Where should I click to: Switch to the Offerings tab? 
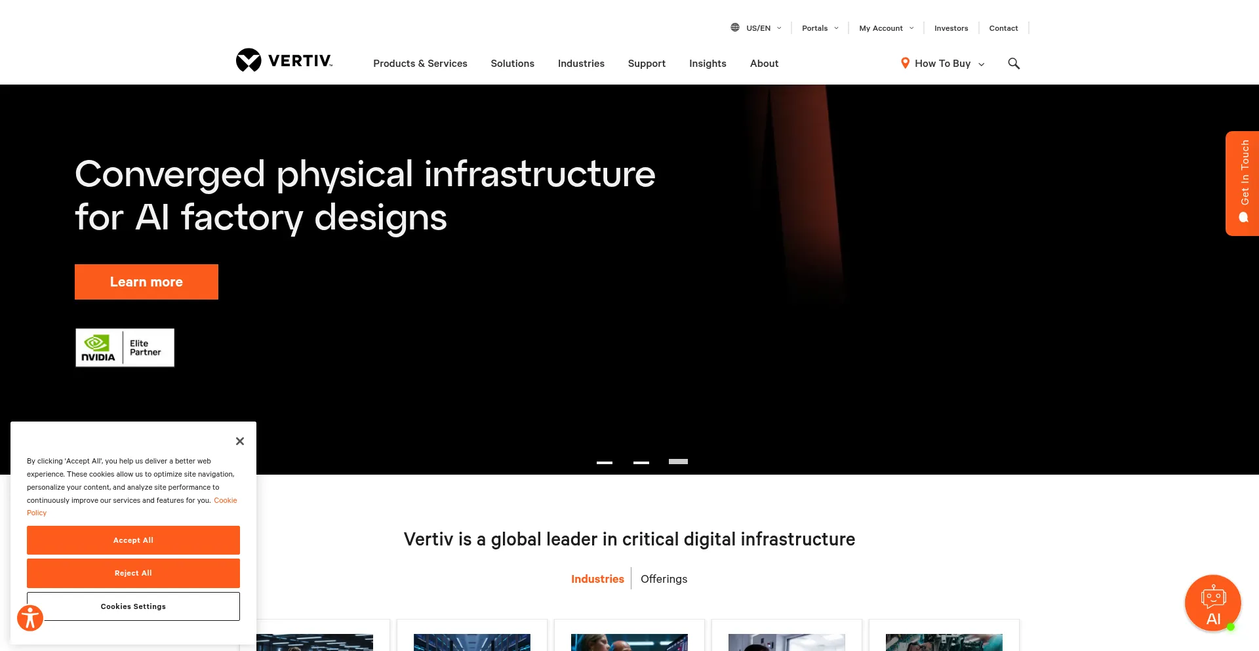[x=664, y=579]
